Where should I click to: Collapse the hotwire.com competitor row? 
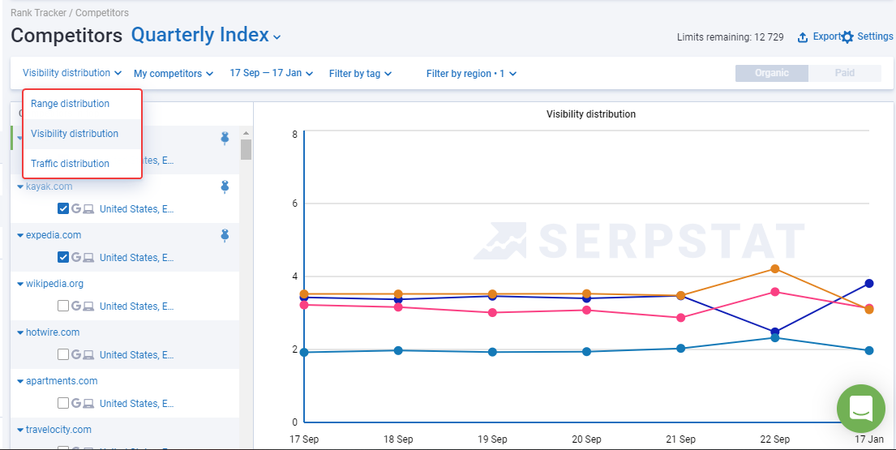pos(20,332)
